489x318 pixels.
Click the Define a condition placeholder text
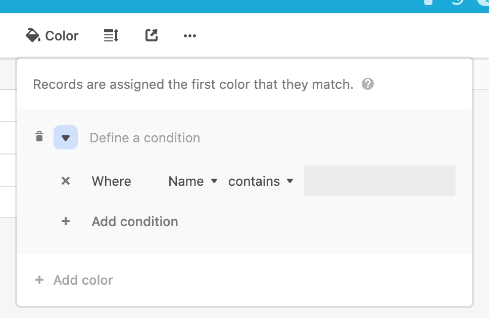(x=144, y=138)
